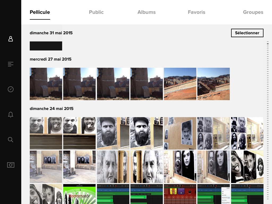Open boy with pacifier photo in bottom row
This screenshot has width=272, height=204.
46,194
